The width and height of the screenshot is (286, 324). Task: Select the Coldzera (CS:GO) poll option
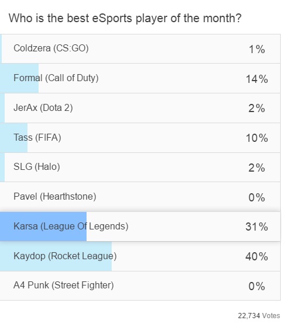click(140, 49)
